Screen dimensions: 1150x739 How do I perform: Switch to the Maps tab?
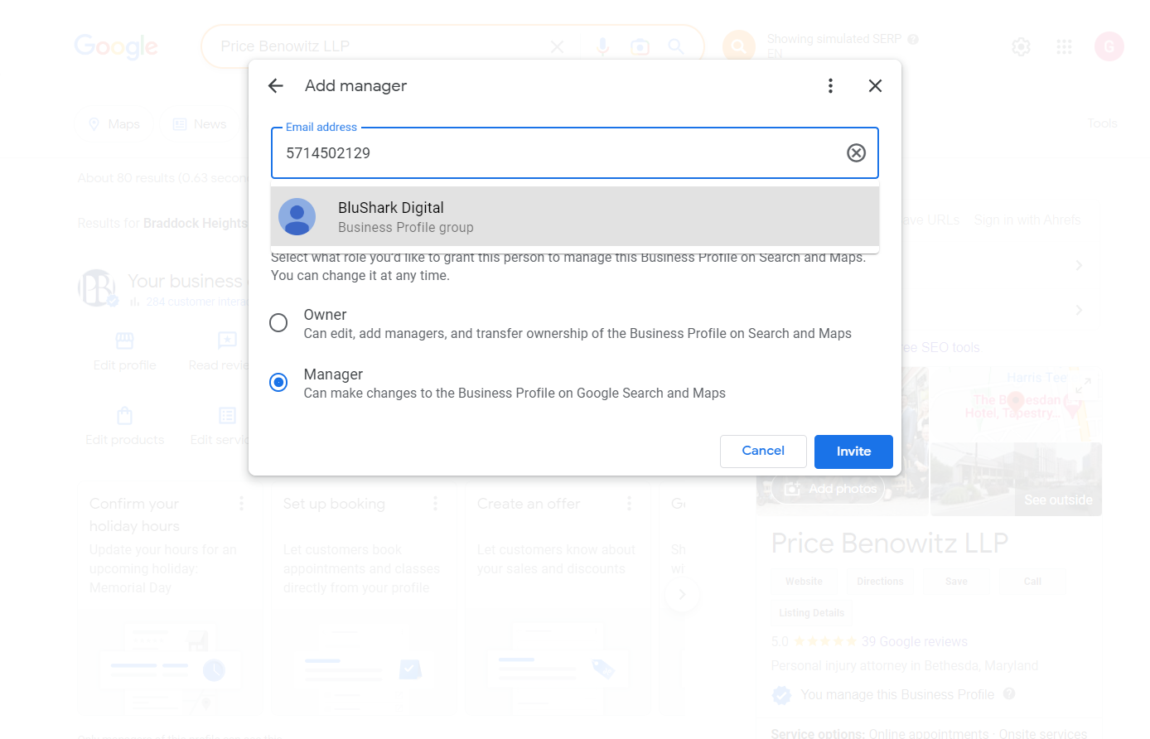point(114,124)
